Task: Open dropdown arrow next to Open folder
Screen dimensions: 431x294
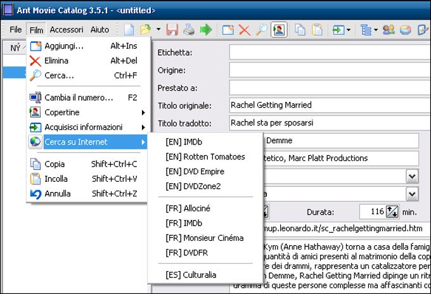Action: coord(158,29)
